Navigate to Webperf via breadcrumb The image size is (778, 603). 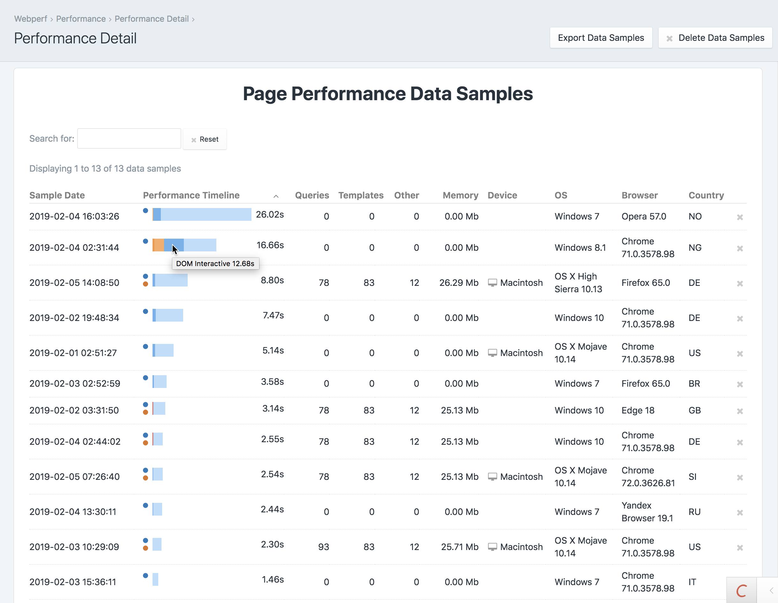tap(30, 19)
